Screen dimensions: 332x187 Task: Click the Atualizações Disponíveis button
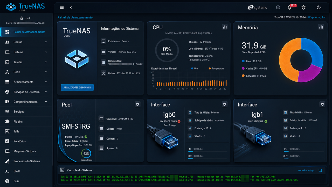pyautogui.click(x=77, y=88)
